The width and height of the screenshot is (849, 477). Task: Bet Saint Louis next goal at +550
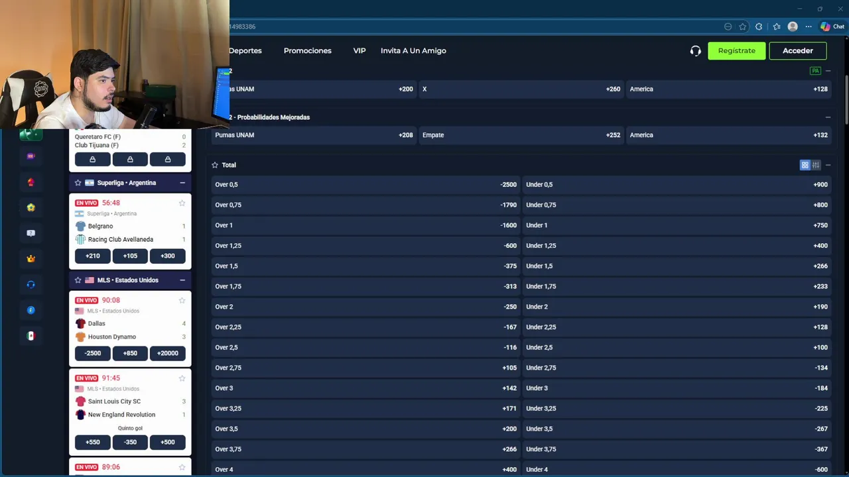click(93, 442)
